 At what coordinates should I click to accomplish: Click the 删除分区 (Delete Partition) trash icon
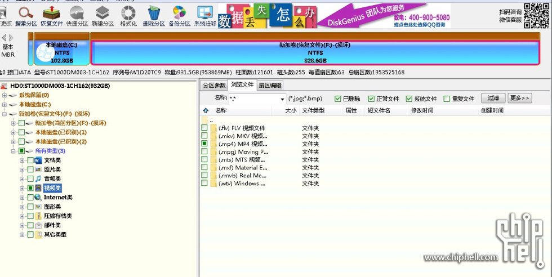tap(154, 16)
